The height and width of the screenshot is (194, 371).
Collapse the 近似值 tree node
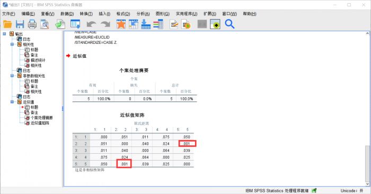(12, 102)
